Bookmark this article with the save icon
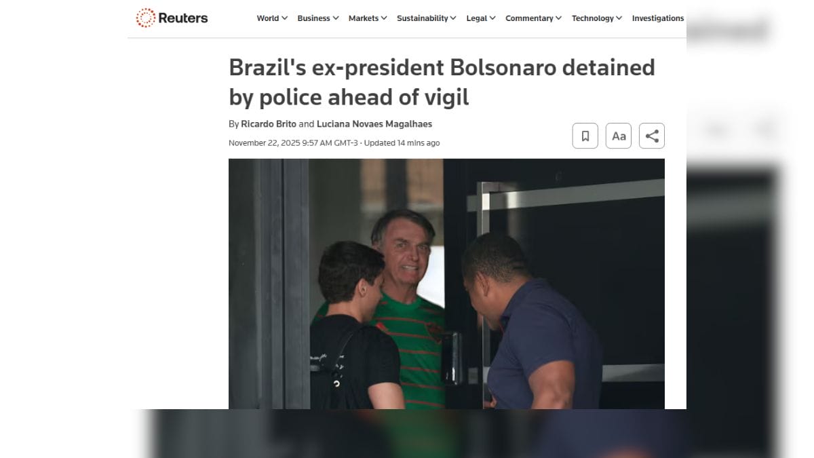814x458 pixels. 585,136
